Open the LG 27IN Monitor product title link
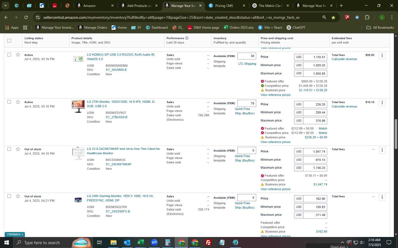Image resolution: width=398 pixels, height=248 pixels. (121, 104)
